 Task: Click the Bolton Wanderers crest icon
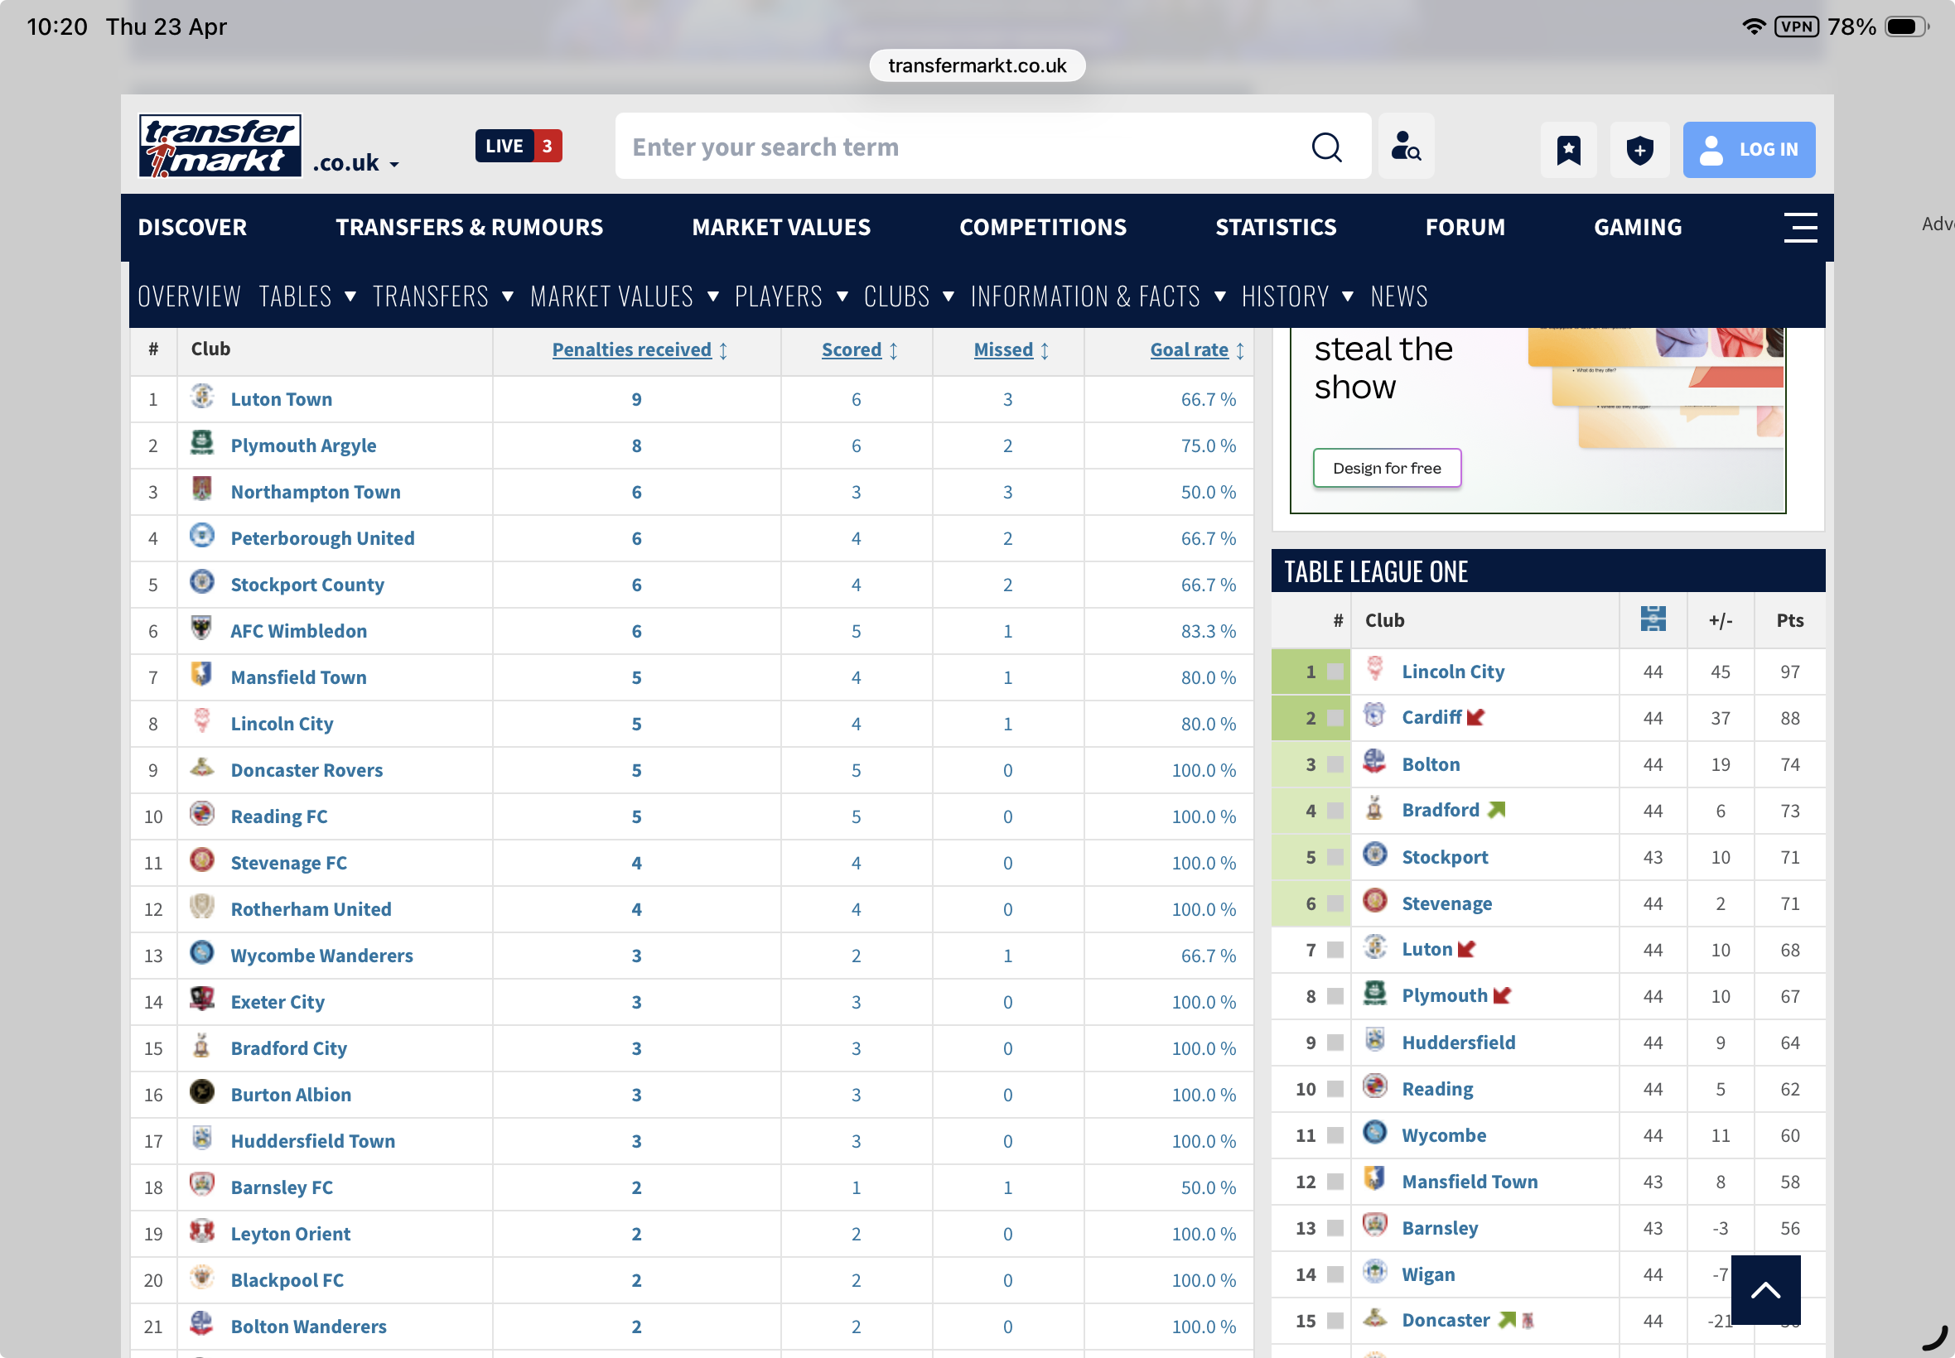click(202, 1324)
